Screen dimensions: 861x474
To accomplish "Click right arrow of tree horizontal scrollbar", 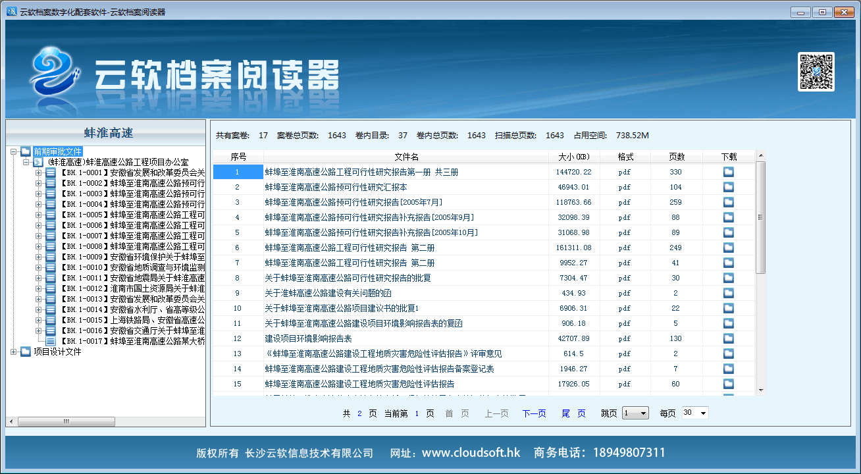I will [x=200, y=421].
